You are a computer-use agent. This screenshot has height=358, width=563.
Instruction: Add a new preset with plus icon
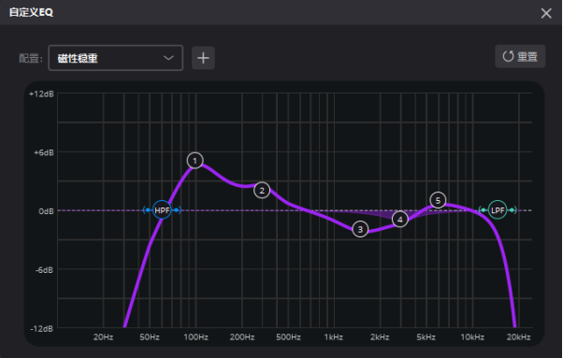coord(203,58)
